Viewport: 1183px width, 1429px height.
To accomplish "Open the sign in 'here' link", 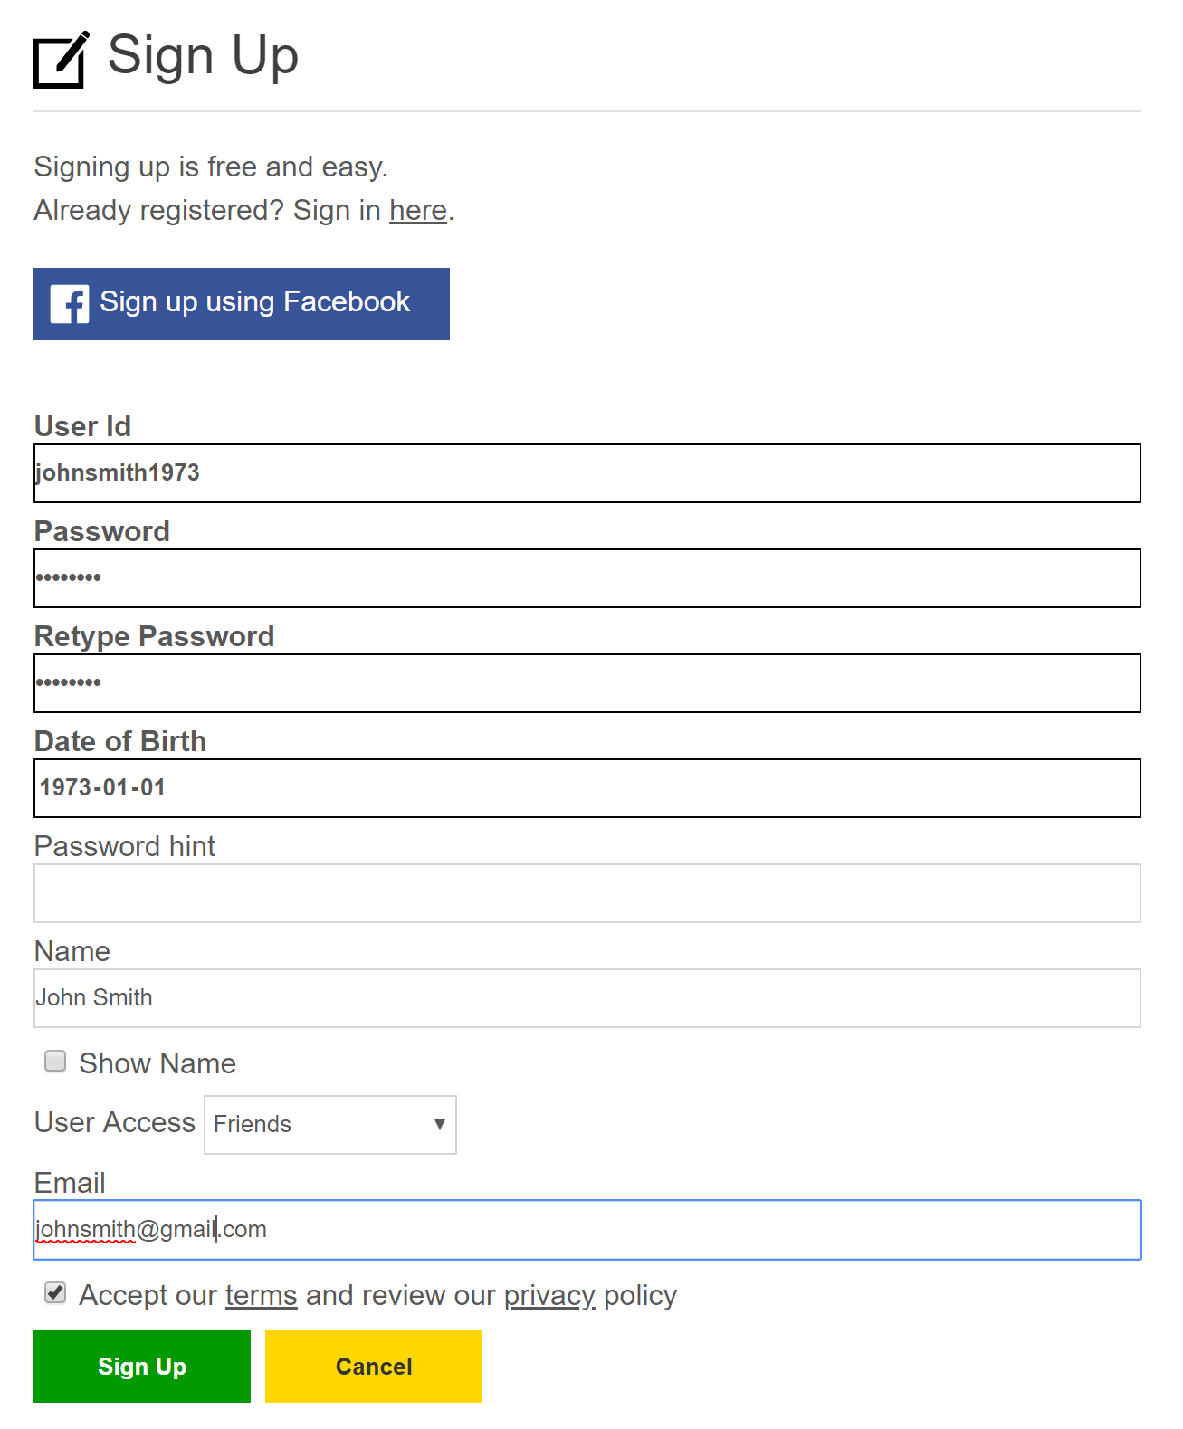I will pos(418,210).
